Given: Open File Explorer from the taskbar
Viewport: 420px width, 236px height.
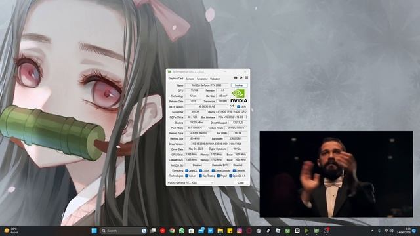Looking at the screenshot, I should coord(220,231).
